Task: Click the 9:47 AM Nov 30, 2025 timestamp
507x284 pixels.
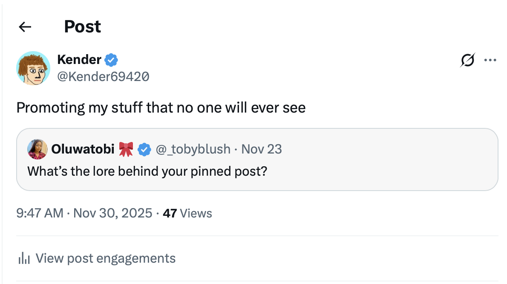Action: click(x=84, y=213)
